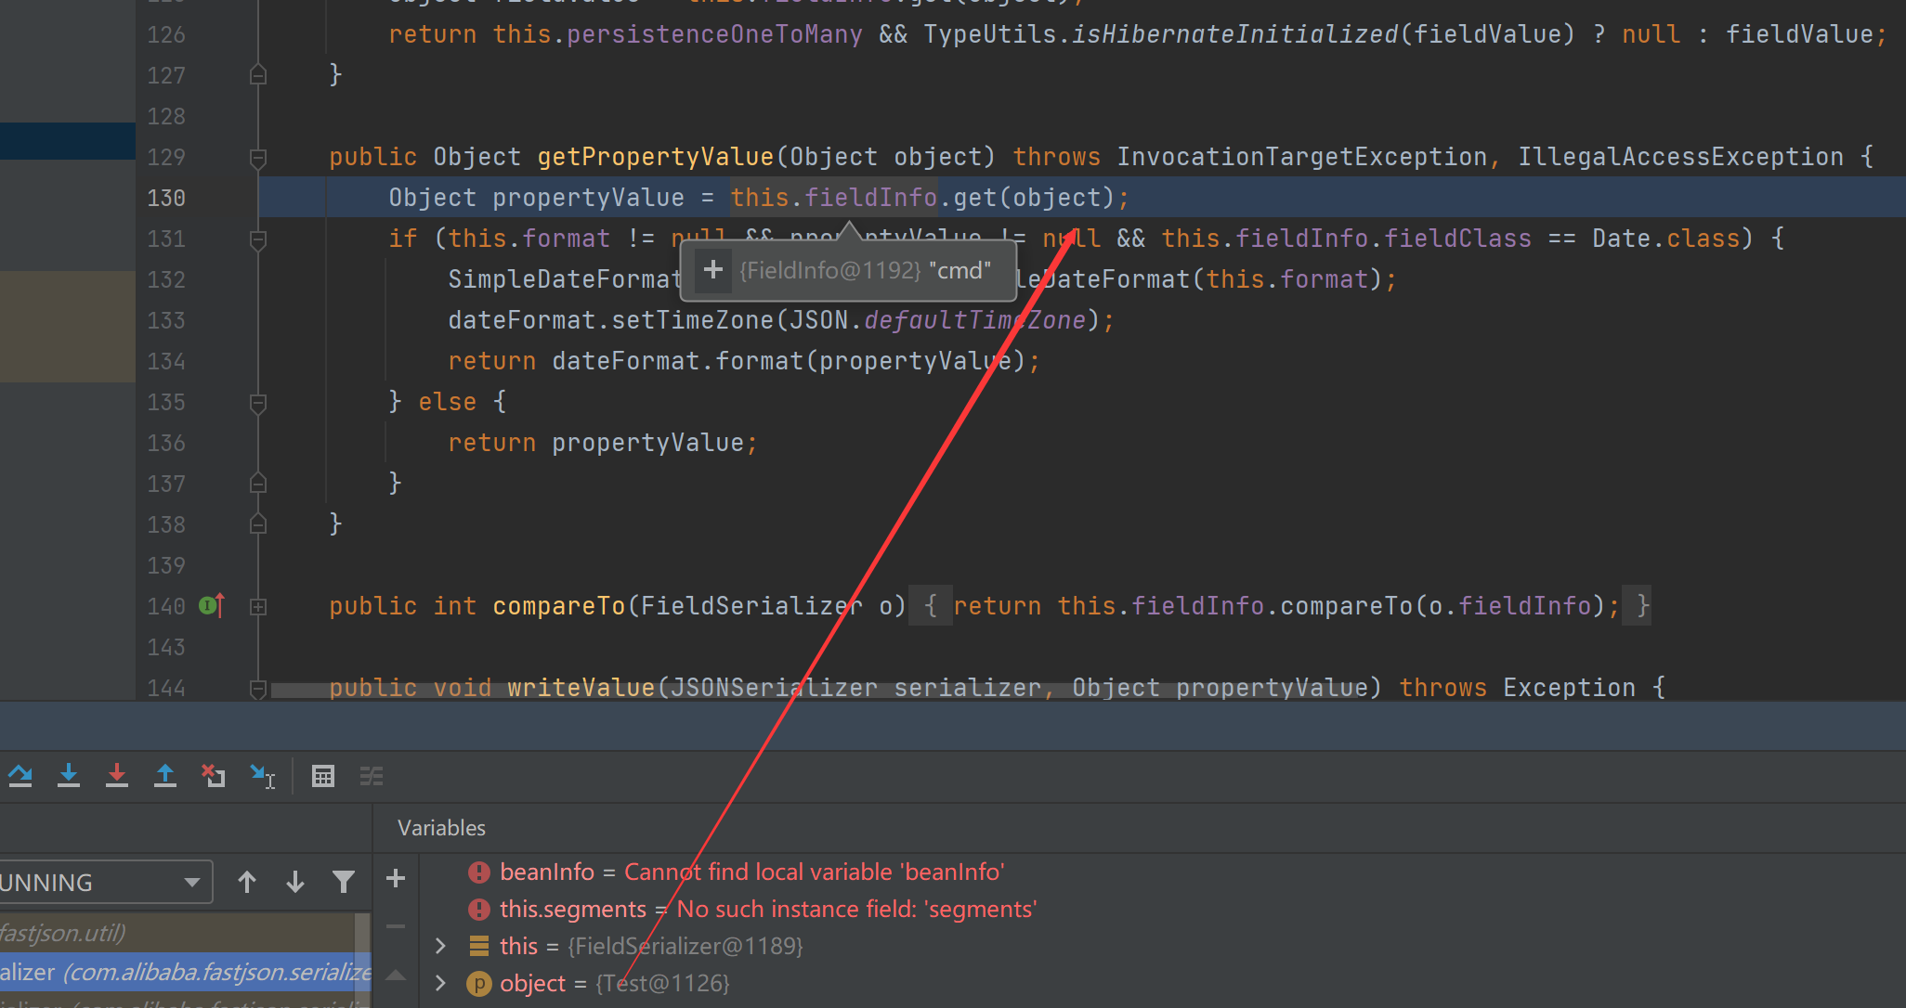Select the beanInfo watch error entry
This screenshot has width=1906, height=1008.
(738, 872)
